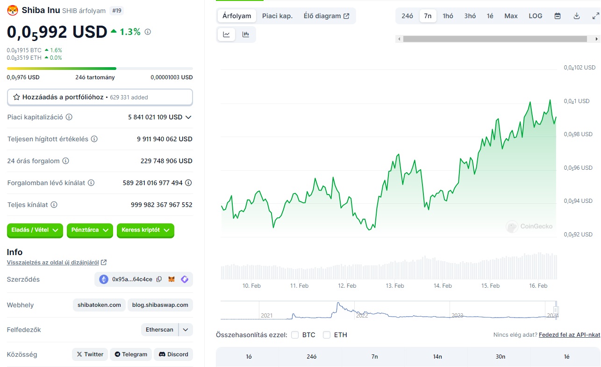This screenshot has width=601, height=367.
Task: Set chart range to 3hó
Action: point(470,16)
